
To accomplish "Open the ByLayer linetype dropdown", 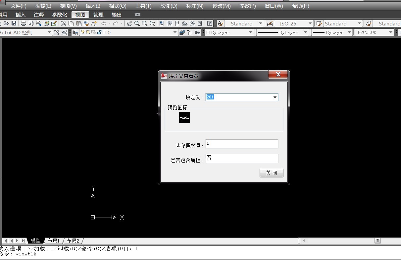I will [306, 32].
